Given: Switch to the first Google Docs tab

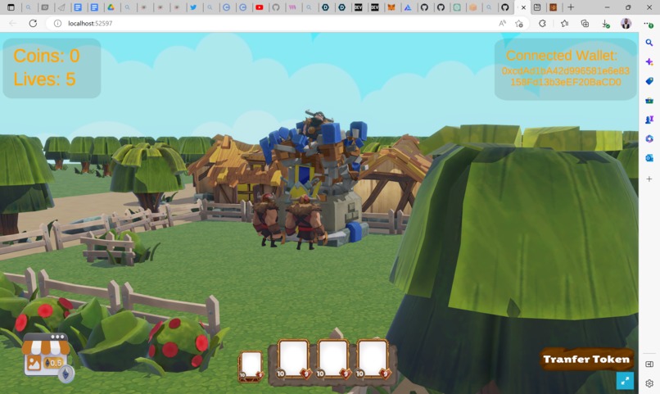Looking at the screenshot, I should (x=78, y=7).
